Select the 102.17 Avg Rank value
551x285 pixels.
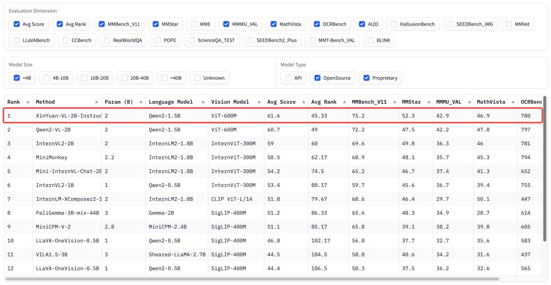(321, 241)
